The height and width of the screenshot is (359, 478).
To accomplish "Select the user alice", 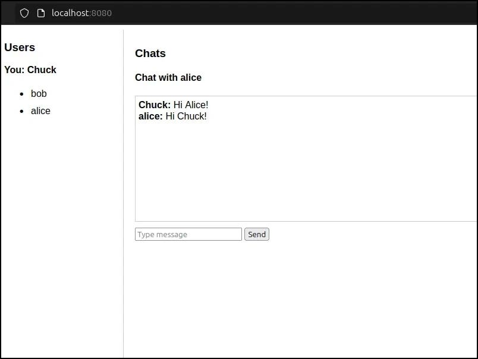I will coord(40,111).
